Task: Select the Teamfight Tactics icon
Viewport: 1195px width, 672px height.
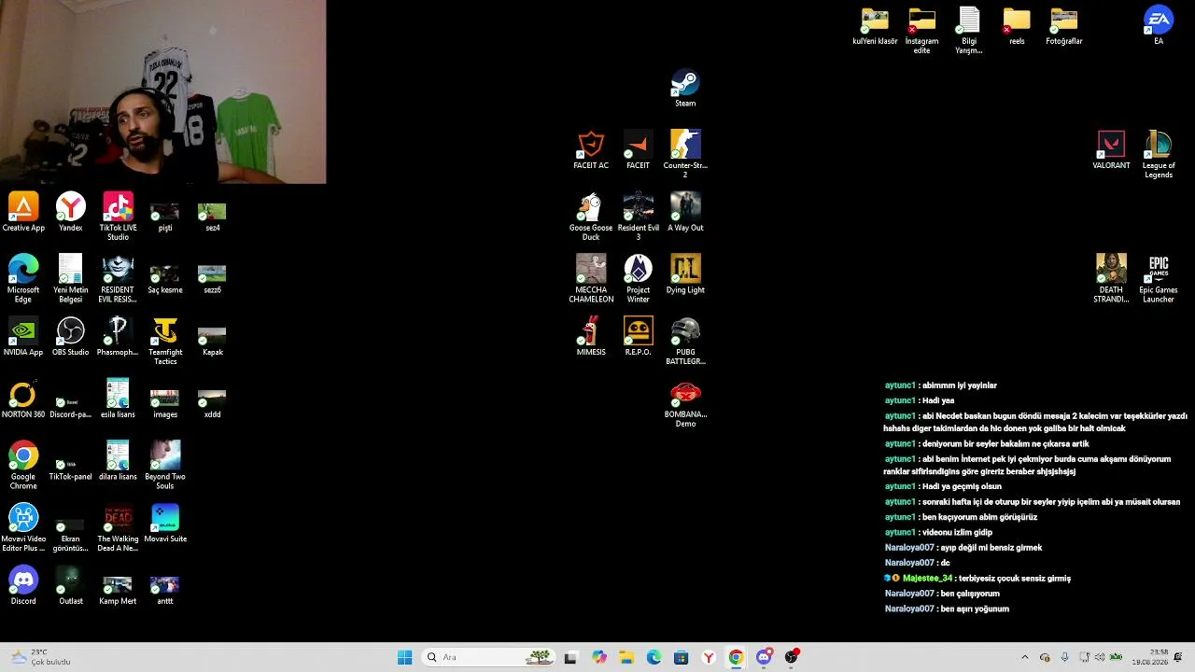Action: tap(165, 341)
